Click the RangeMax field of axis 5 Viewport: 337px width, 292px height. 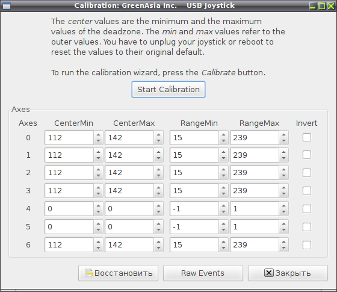click(x=255, y=227)
